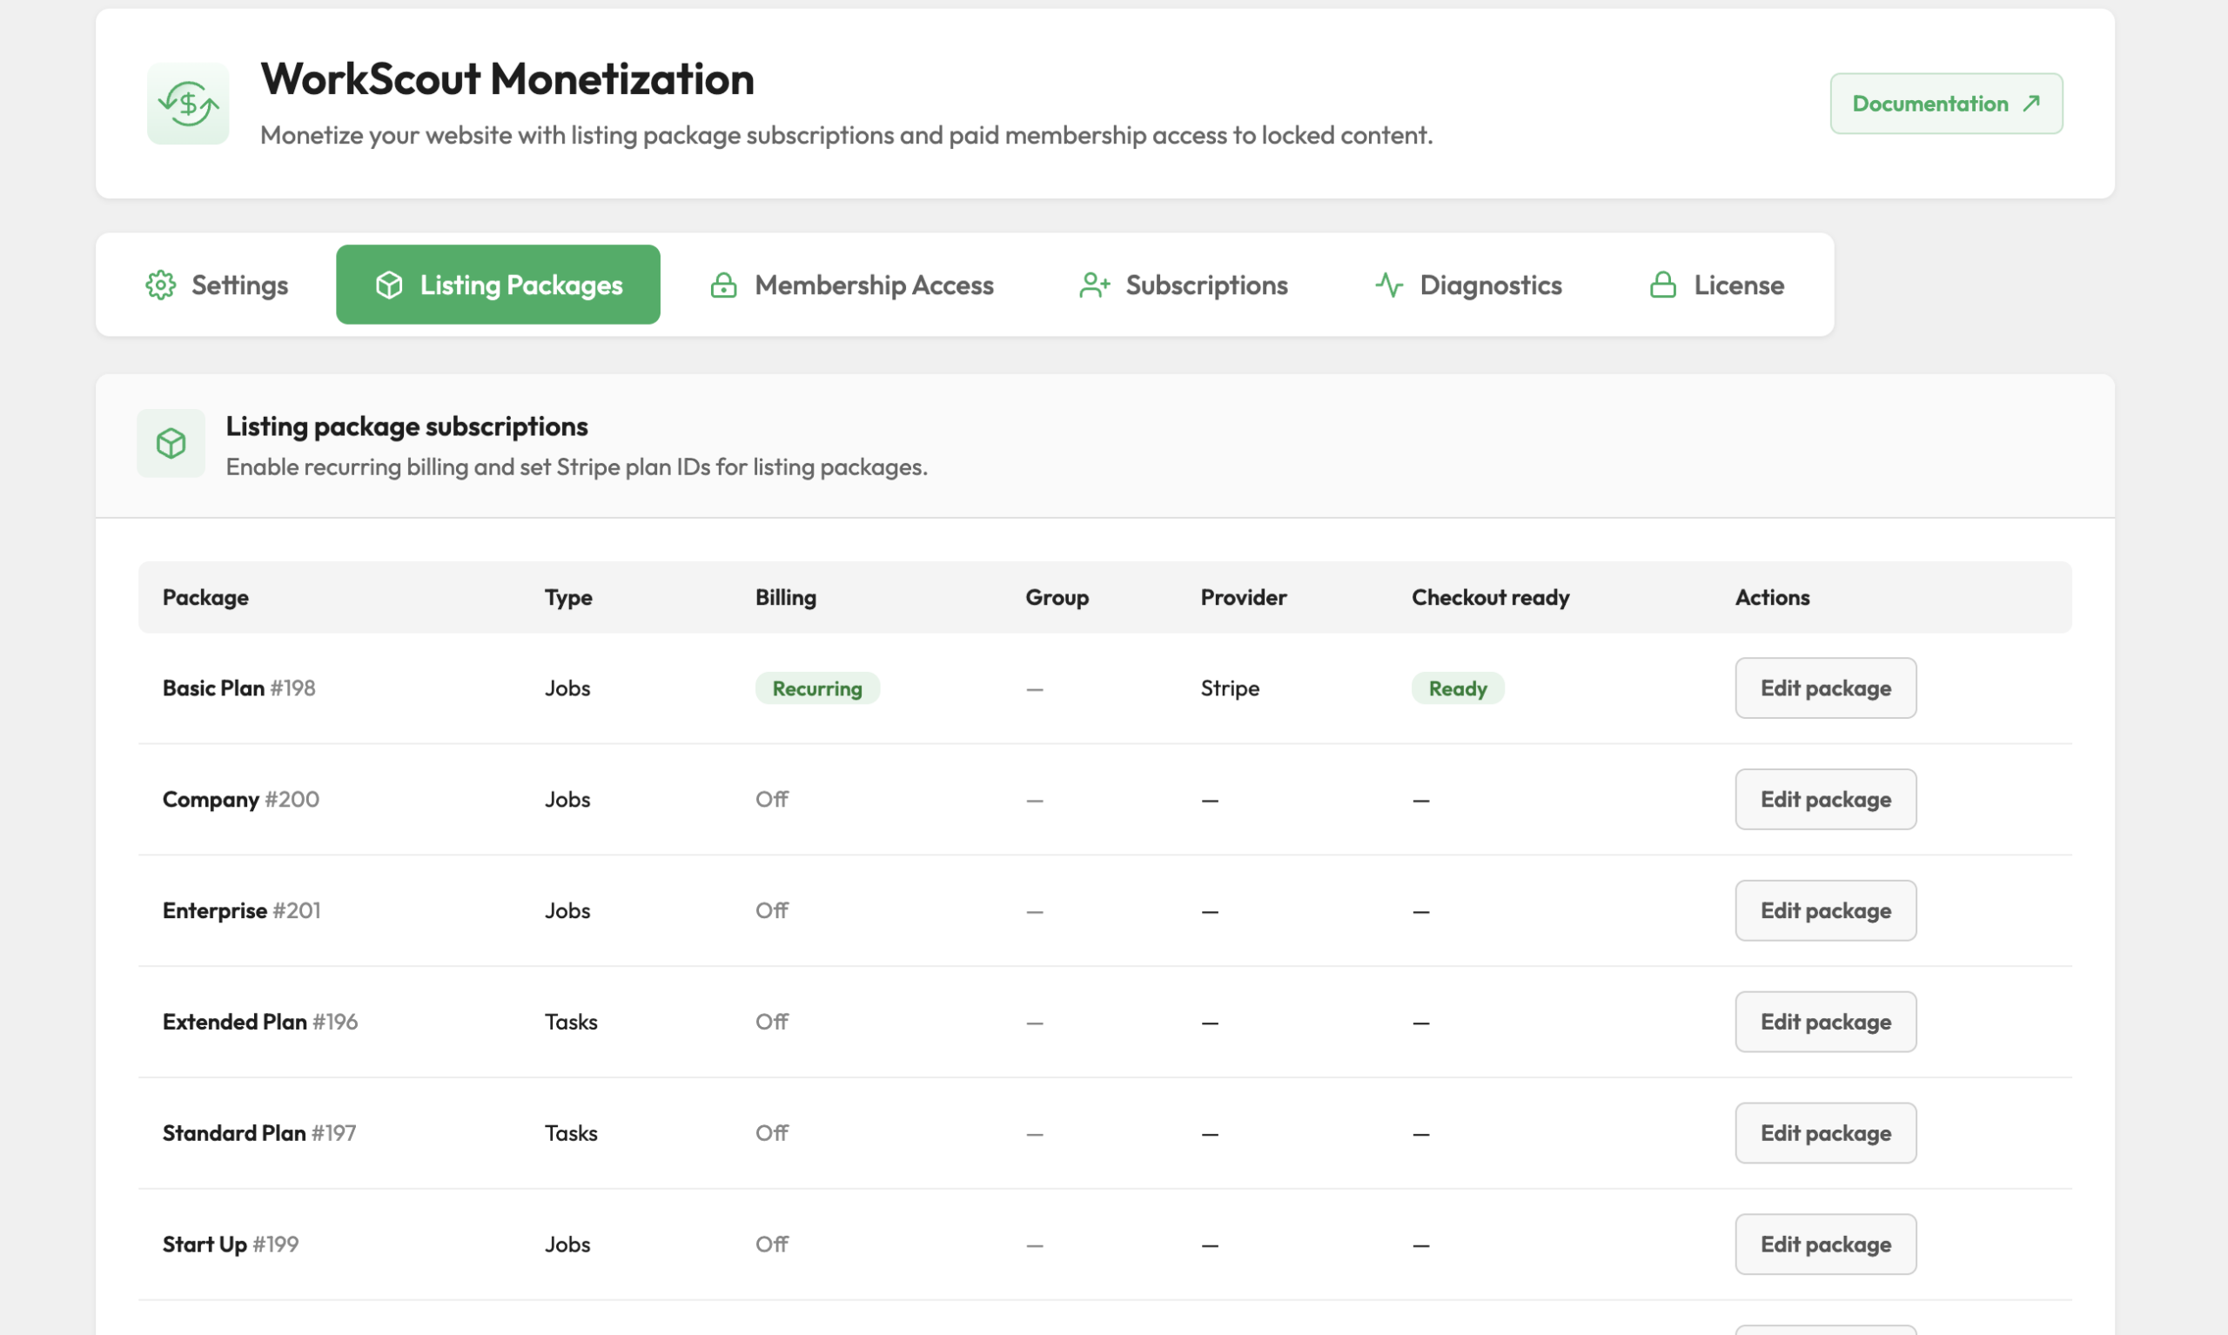Go to the License tab
Viewport: 2228px width, 1335px height.
(x=1716, y=285)
